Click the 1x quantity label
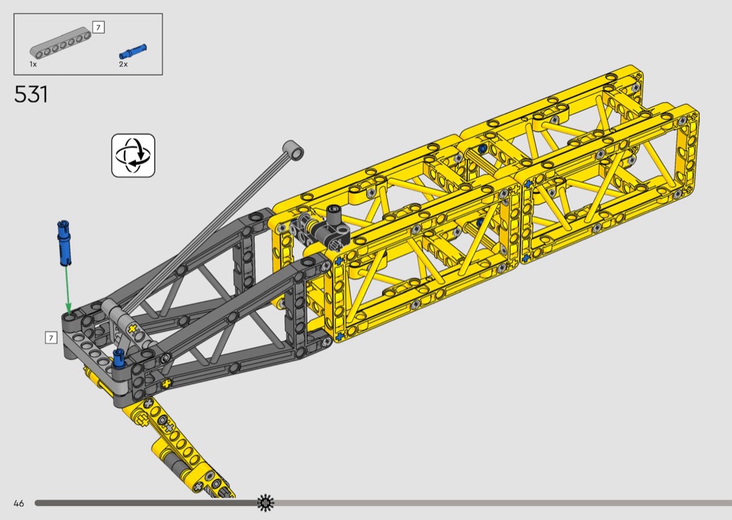The height and width of the screenshot is (520, 732). [x=33, y=64]
